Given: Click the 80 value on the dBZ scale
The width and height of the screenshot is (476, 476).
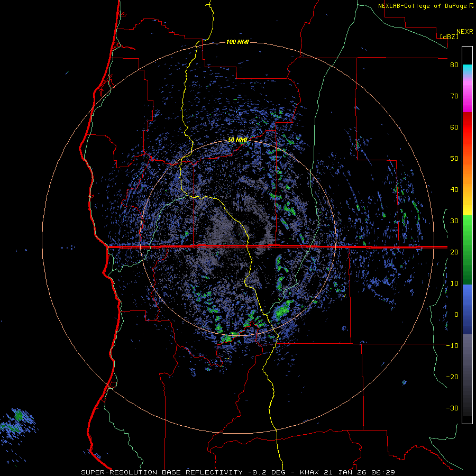Looking at the screenshot, I should click(x=454, y=65).
